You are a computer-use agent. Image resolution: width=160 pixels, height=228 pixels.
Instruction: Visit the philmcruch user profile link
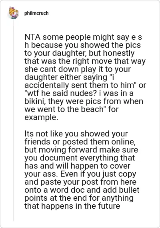[36, 13]
